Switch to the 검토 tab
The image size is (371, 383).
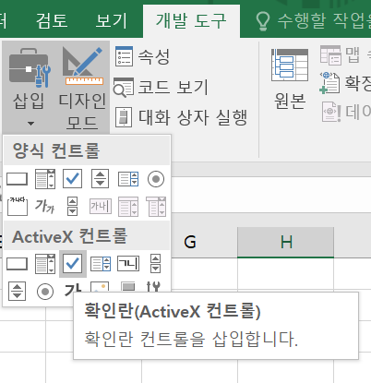pos(52,20)
